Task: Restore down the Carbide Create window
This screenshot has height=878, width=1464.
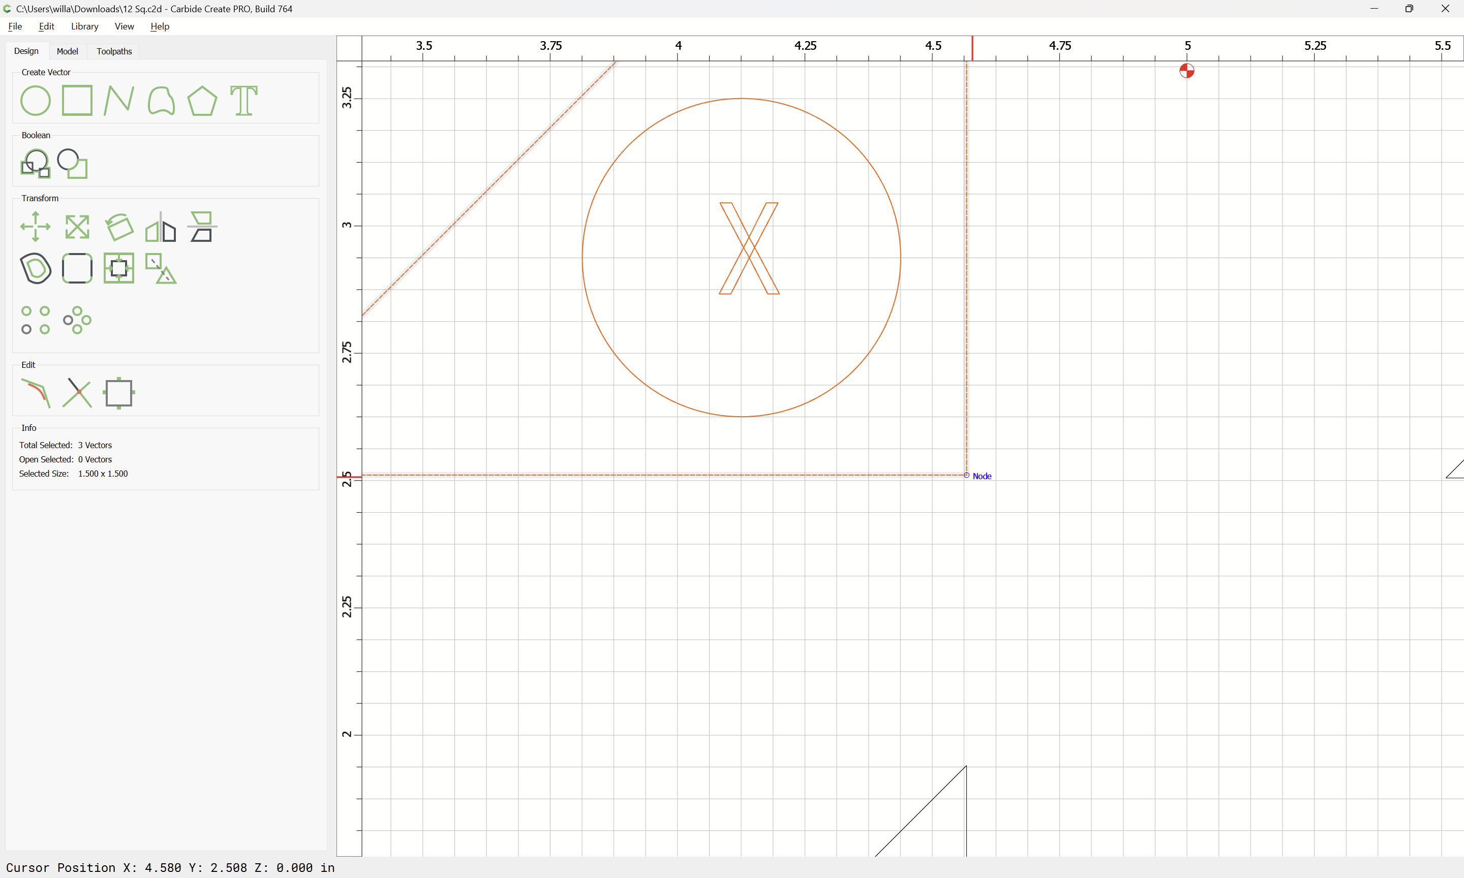Action: point(1410,8)
